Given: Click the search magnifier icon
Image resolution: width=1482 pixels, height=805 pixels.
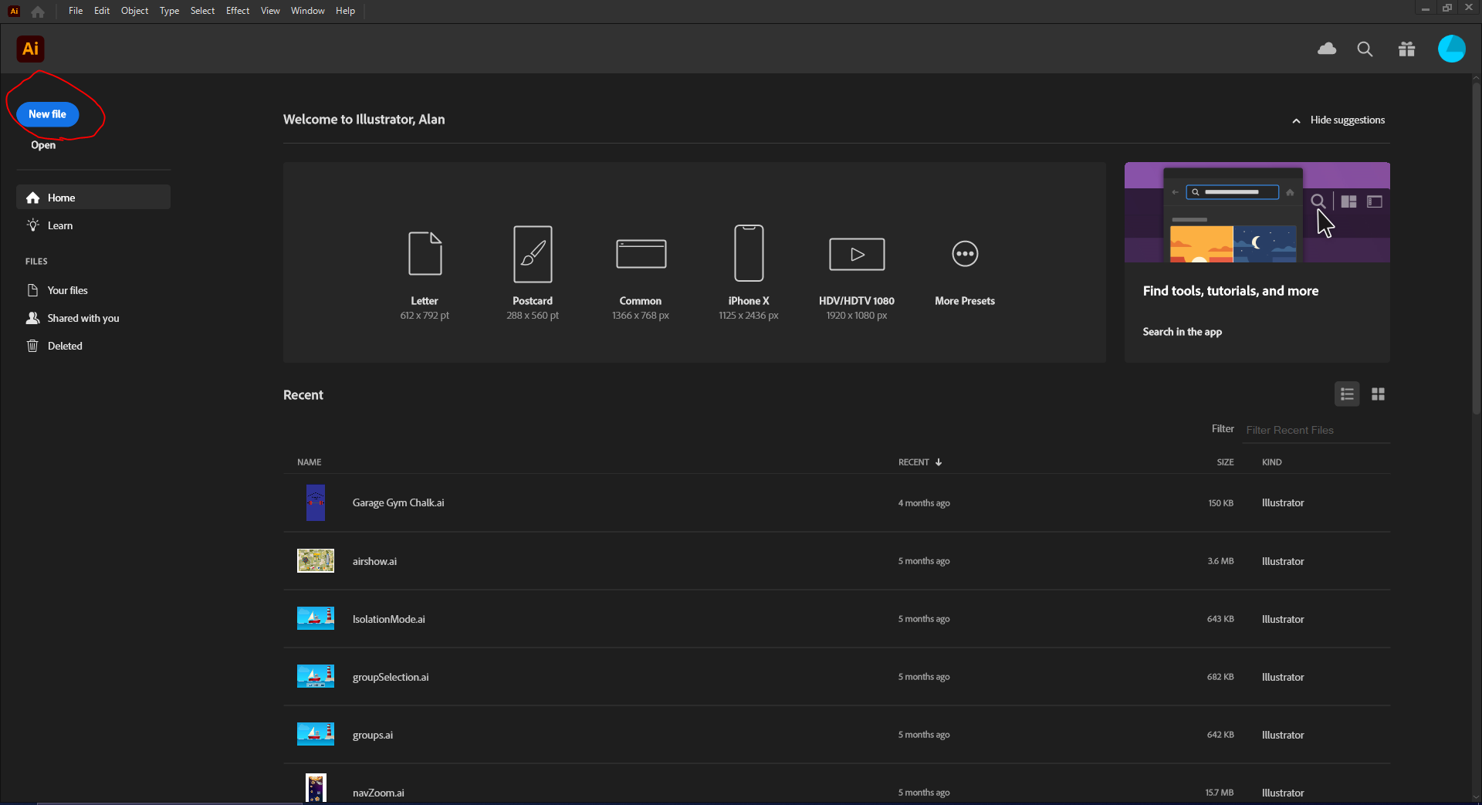Looking at the screenshot, I should (1365, 49).
